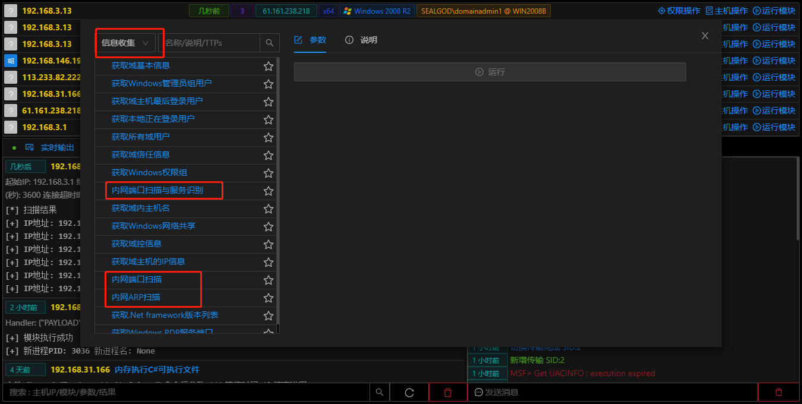Click the refresh icon in bottom bar
This screenshot has width=802, height=404.
pos(409,392)
